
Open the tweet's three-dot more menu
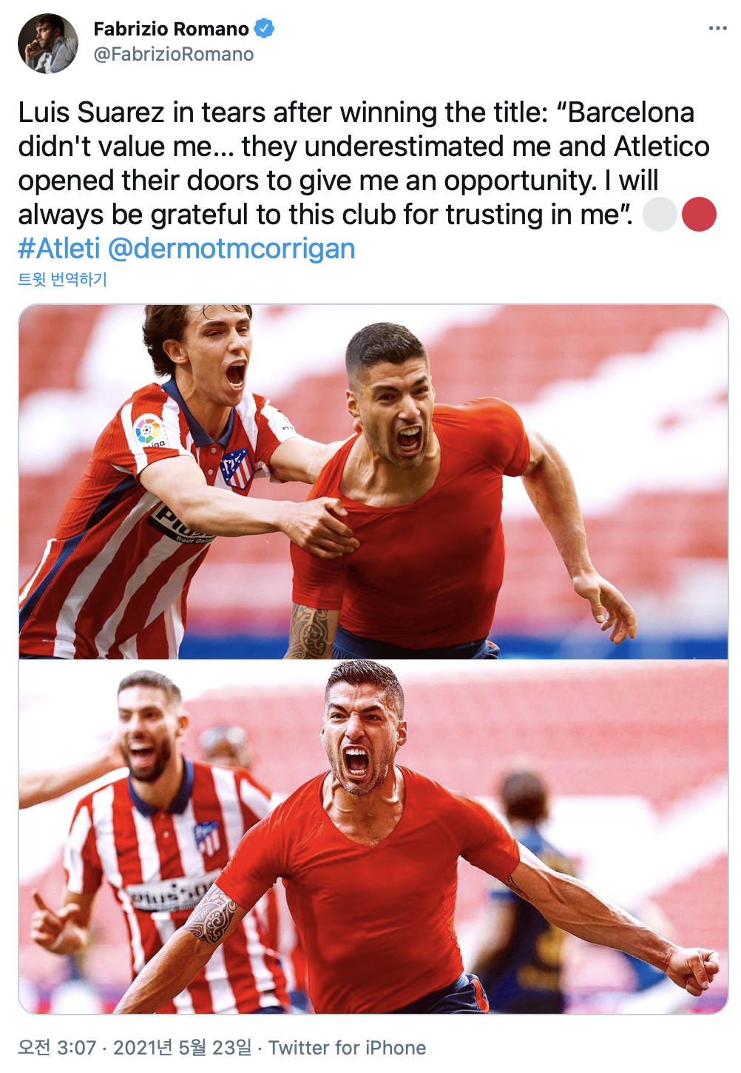pos(717,28)
